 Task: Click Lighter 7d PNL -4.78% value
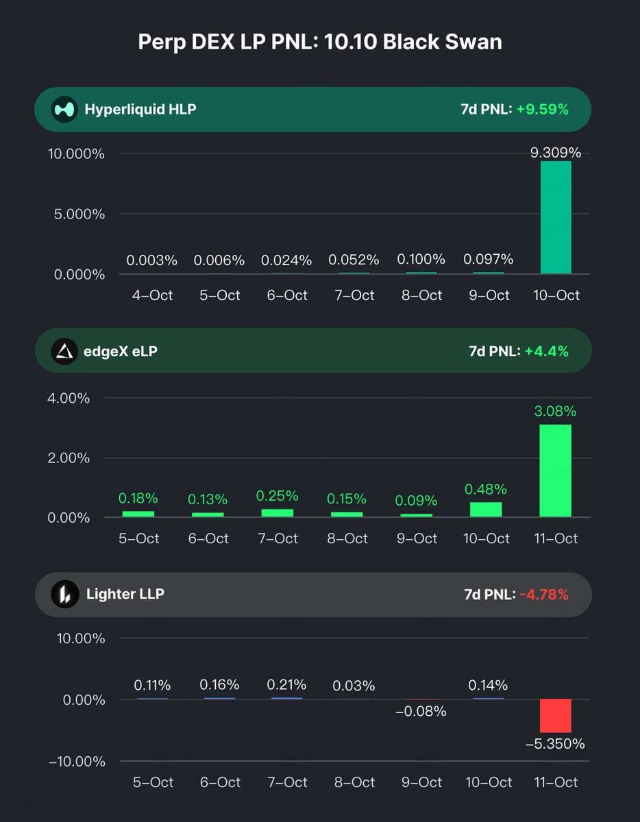tap(544, 594)
